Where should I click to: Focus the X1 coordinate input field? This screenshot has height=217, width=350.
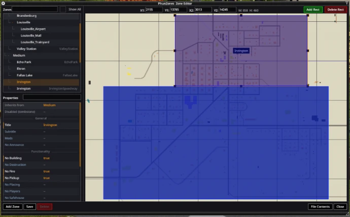point(154,10)
